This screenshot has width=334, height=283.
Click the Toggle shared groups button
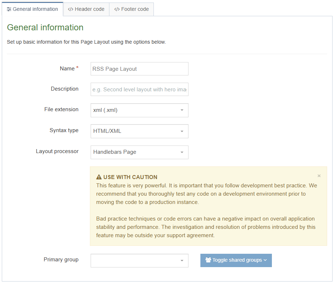pyautogui.click(x=236, y=260)
